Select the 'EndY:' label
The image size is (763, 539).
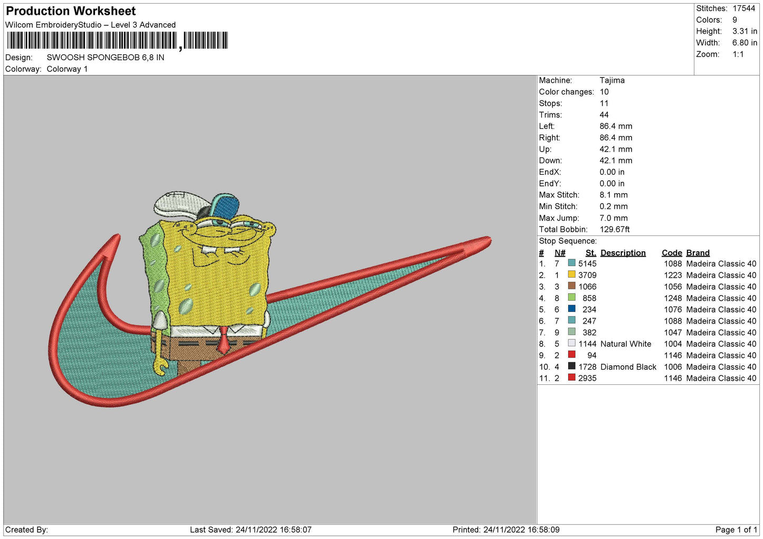click(x=550, y=184)
